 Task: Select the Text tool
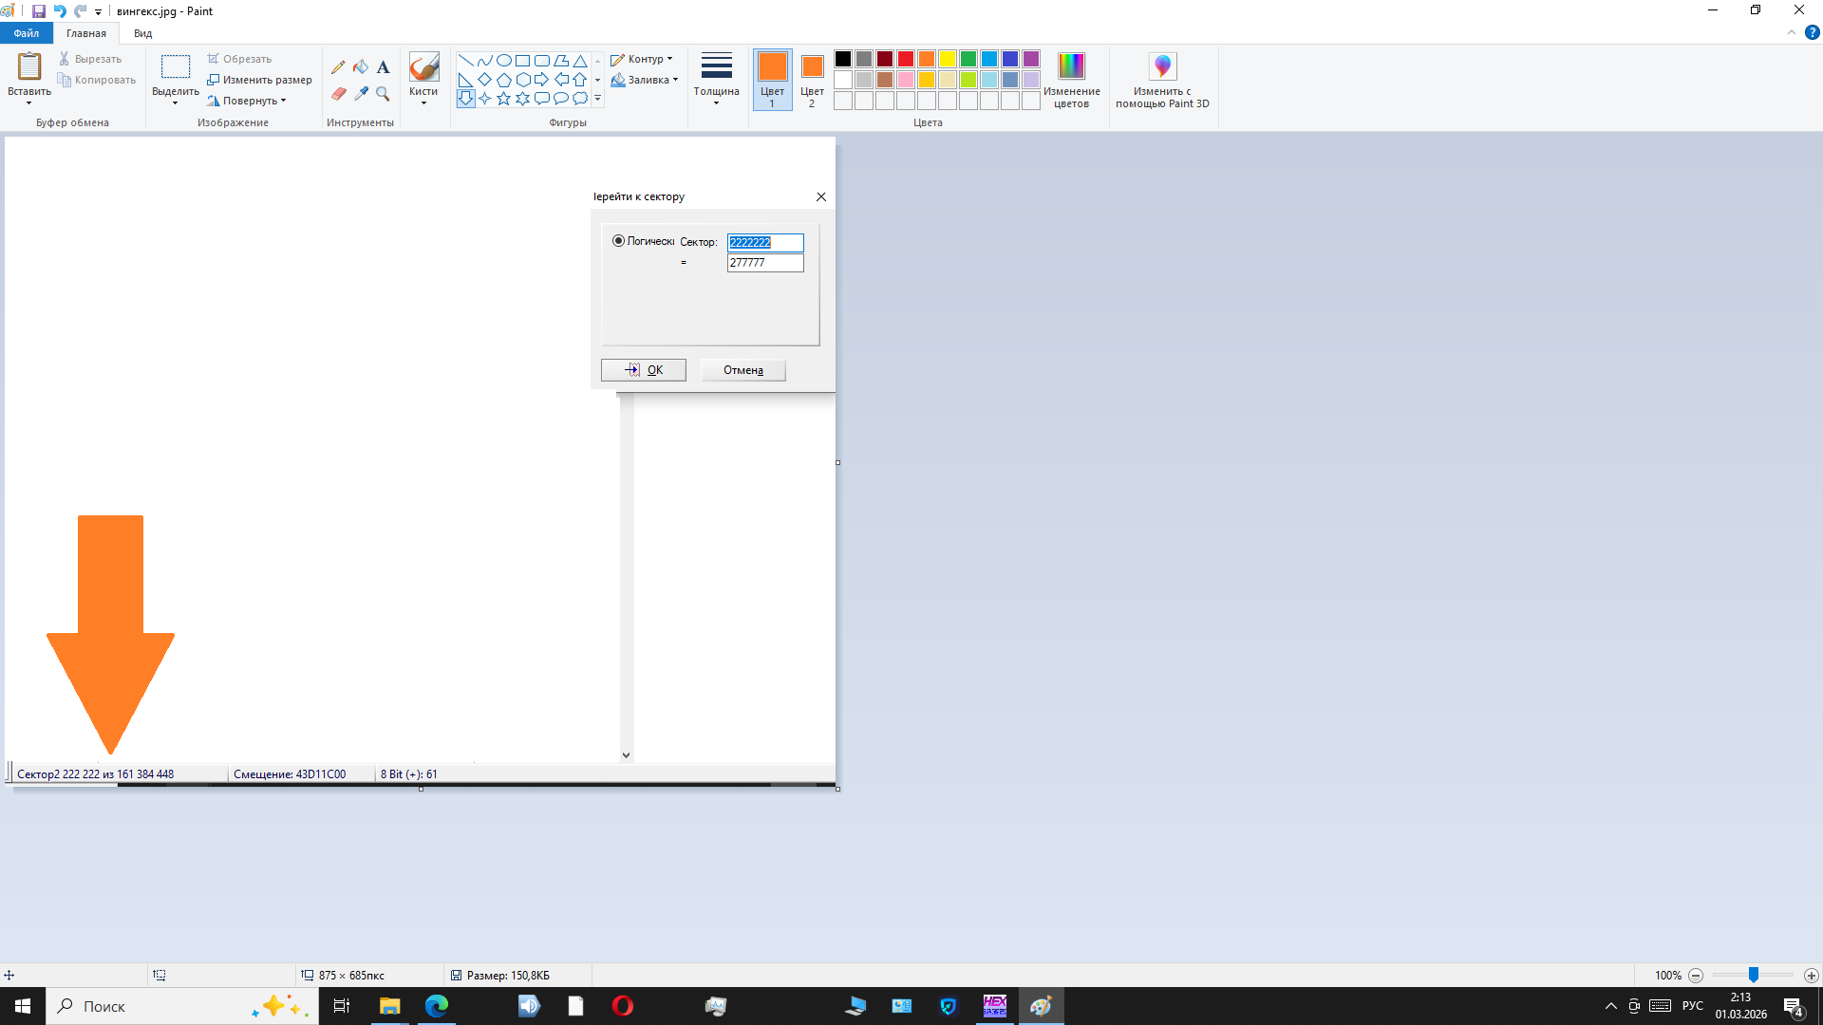pyautogui.click(x=383, y=67)
